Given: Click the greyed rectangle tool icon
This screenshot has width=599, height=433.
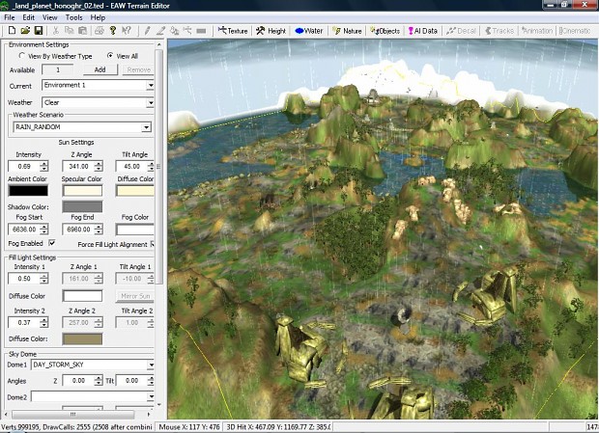Looking at the screenshot, I should (201, 31).
